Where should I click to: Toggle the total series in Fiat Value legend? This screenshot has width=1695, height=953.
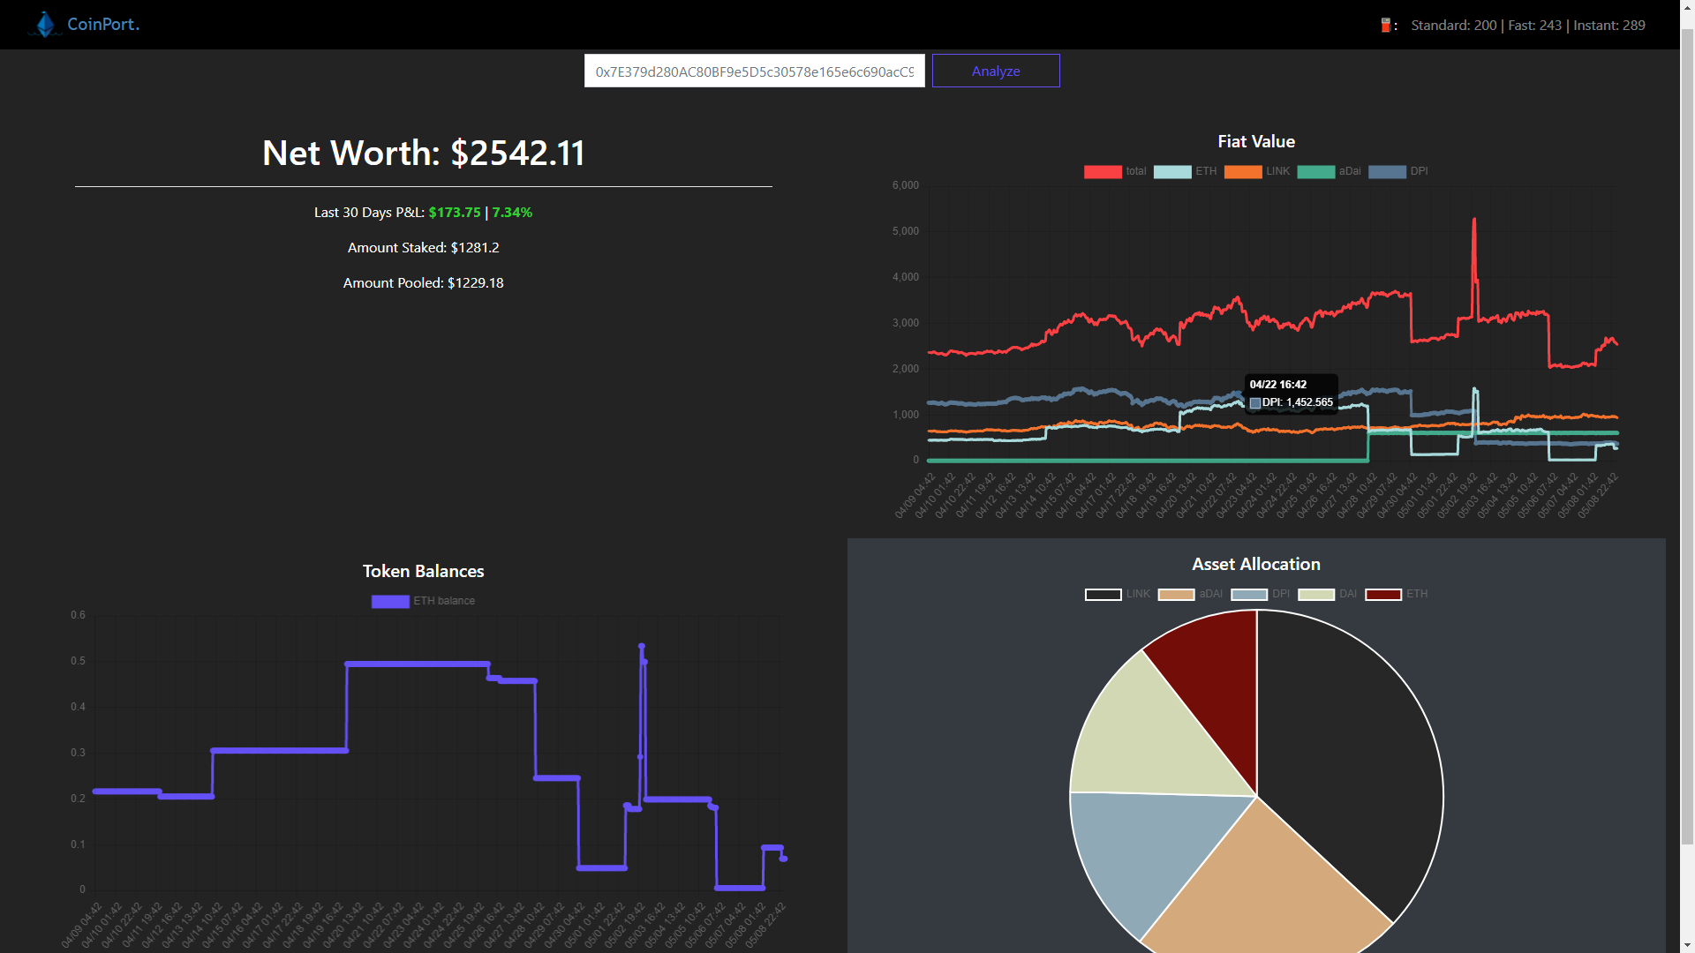tap(1114, 171)
